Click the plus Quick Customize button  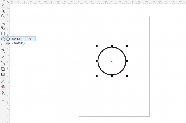pos(3,100)
